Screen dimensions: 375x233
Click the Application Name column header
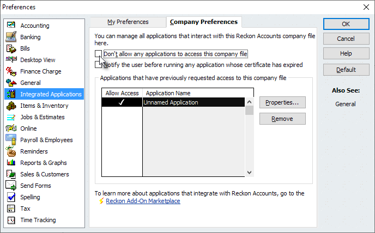click(x=198, y=93)
